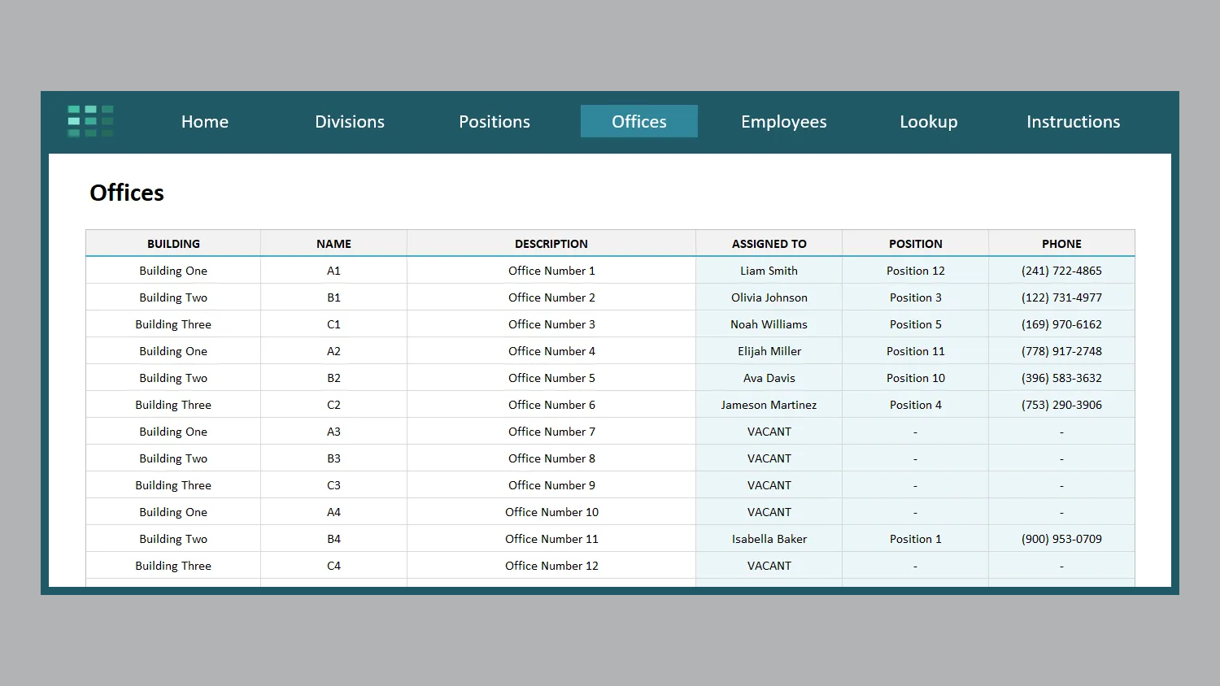Click phone number (900) 953-0709

pyautogui.click(x=1061, y=539)
